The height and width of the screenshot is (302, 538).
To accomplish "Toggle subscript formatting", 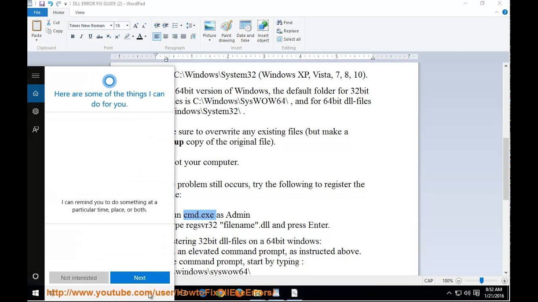I will pyautogui.click(x=108, y=36).
